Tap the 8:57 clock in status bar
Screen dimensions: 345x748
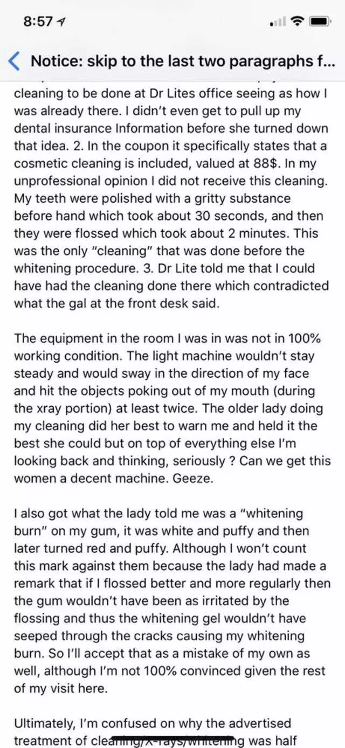click(x=39, y=22)
